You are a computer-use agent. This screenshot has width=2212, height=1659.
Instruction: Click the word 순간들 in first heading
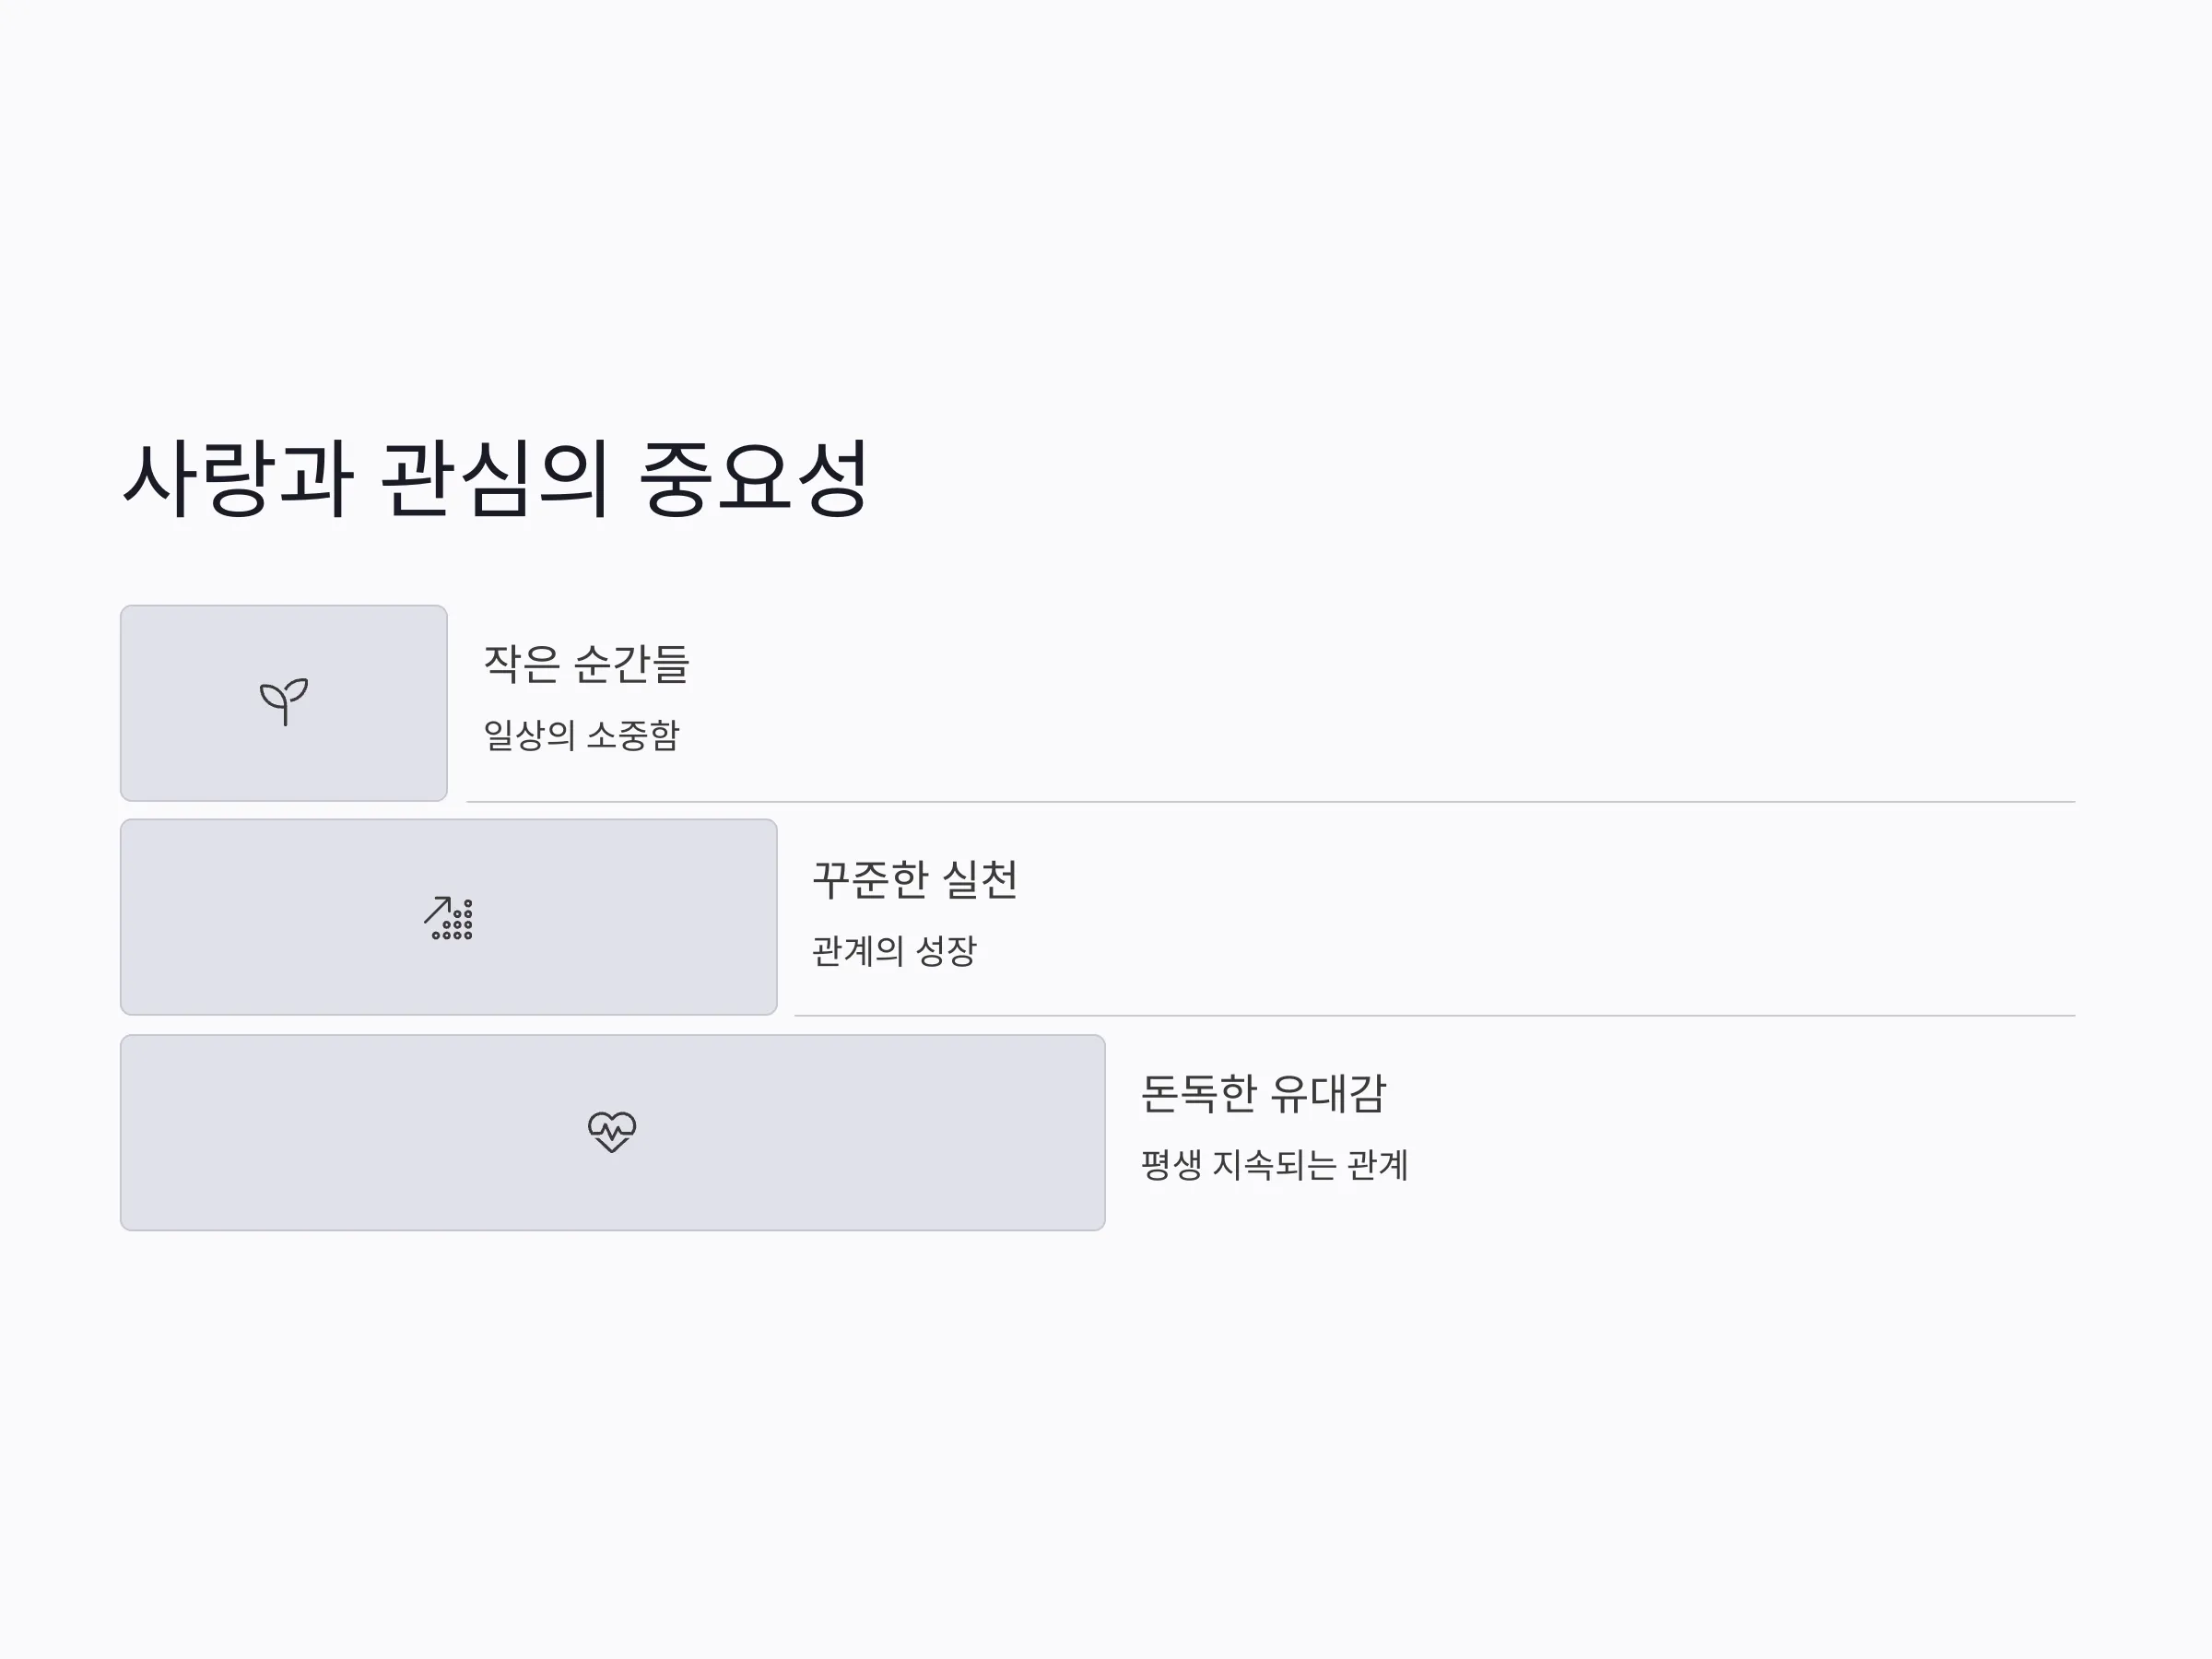(632, 664)
